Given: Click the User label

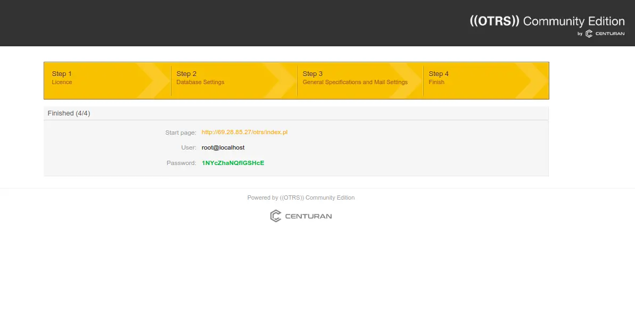Looking at the screenshot, I should click(189, 148).
